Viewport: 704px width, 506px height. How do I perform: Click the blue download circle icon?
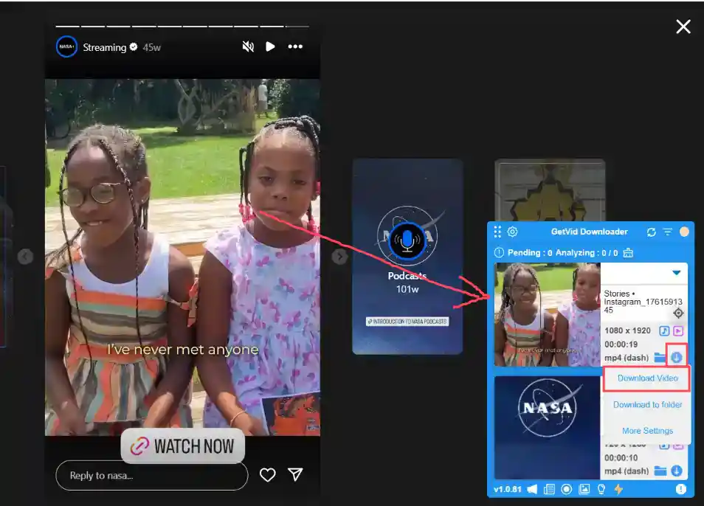[x=677, y=358]
